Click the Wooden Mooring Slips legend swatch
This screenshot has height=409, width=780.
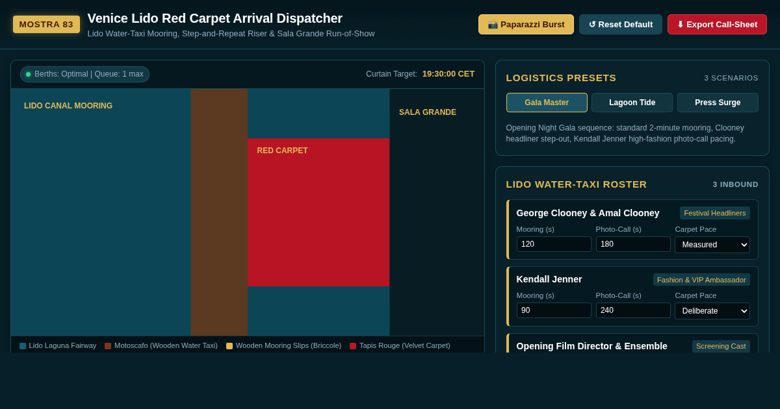[229, 346]
